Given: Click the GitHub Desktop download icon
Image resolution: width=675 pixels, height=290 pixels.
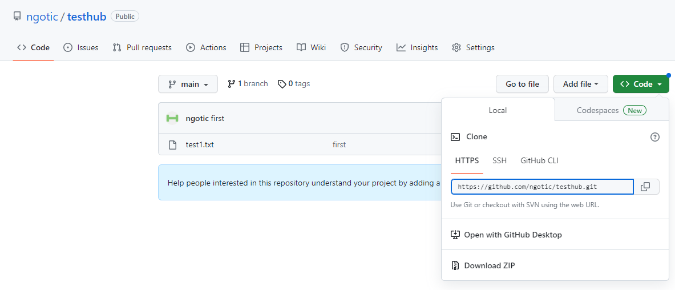Looking at the screenshot, I should point(455,235).
